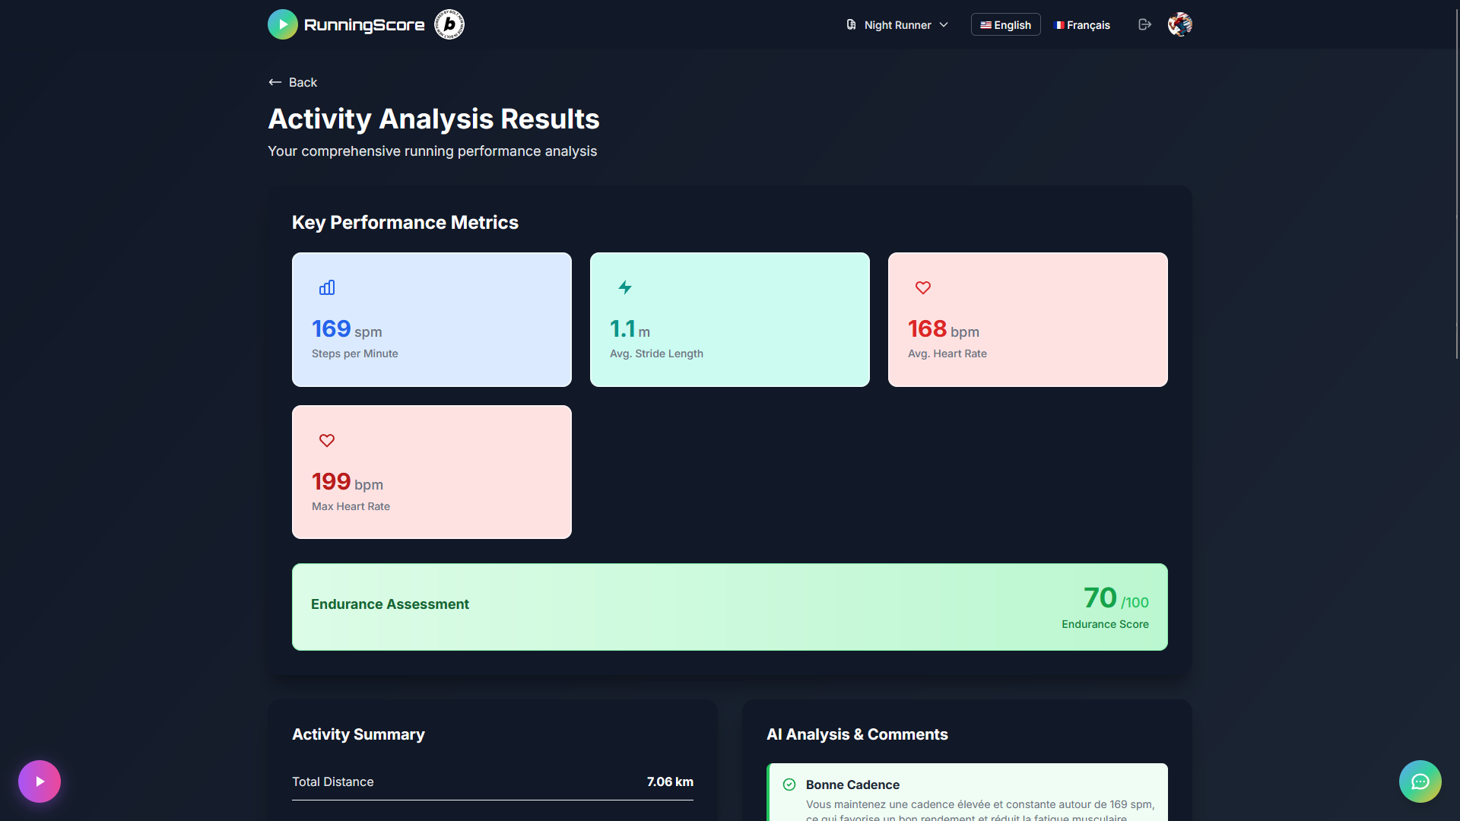The height and width of the screenshot is (821, 1460).
Task: Switch language to Français
Action: [x=1082, y=25]
